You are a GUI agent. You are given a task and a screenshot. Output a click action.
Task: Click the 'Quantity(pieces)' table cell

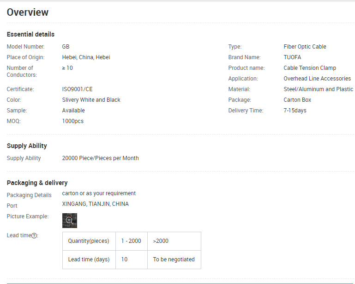(x=89, y=241)
